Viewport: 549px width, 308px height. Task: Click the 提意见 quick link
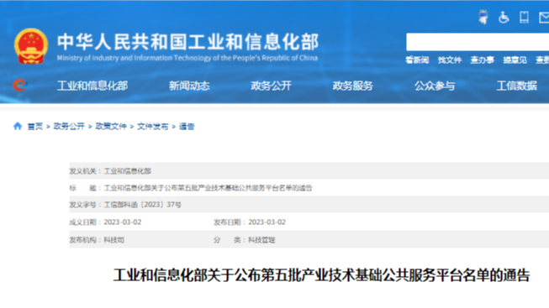(x=515, y=60)
